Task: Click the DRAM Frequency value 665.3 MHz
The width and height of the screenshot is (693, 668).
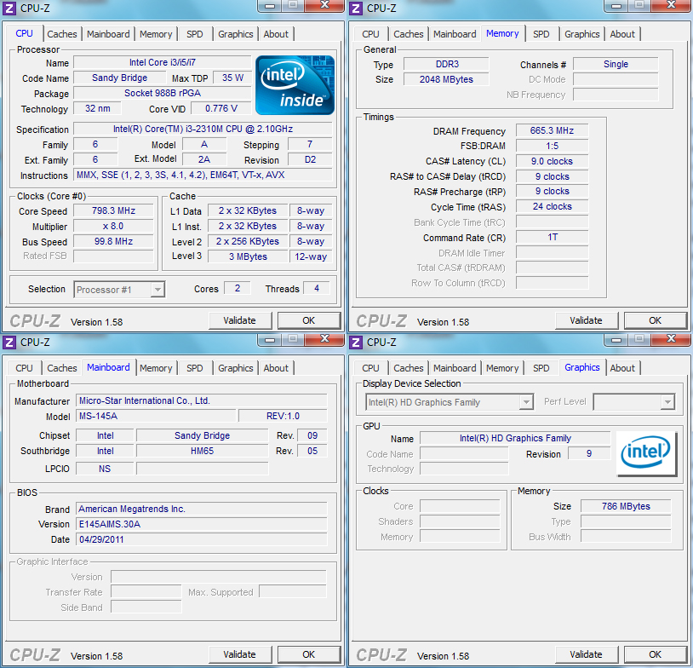Action: click(x=552, y=130)
